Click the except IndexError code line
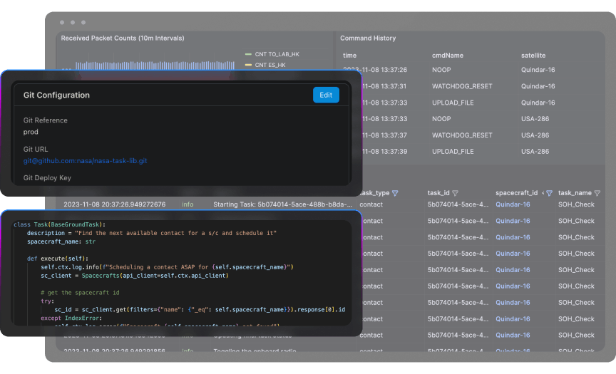Viewport: 616px width, 374px height. pyautogui.click(x=71, y=318)
